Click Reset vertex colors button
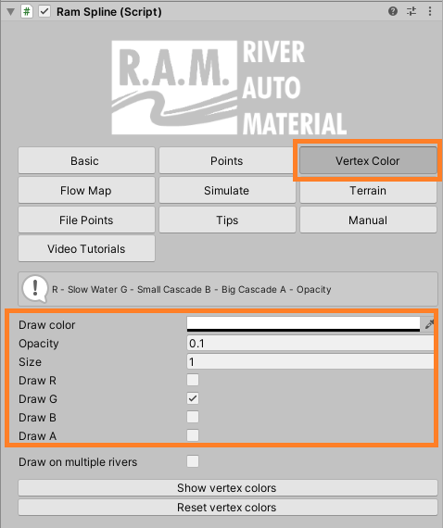This screenshot has height=528, width=443. point(228,508)
